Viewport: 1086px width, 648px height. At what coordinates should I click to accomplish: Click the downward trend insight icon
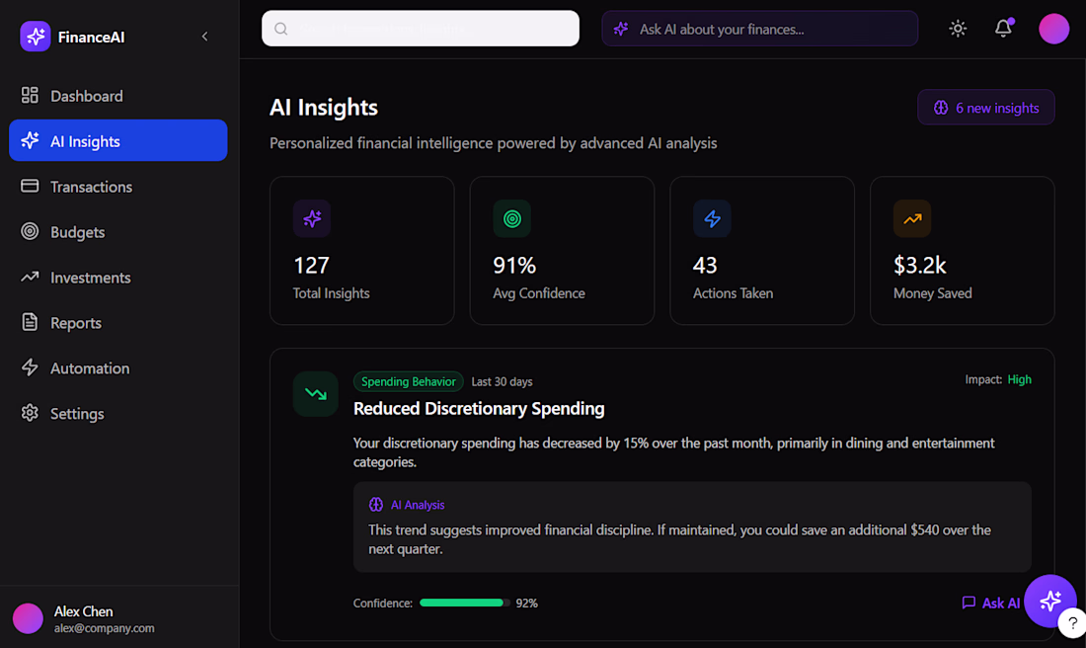coord(315,394)
